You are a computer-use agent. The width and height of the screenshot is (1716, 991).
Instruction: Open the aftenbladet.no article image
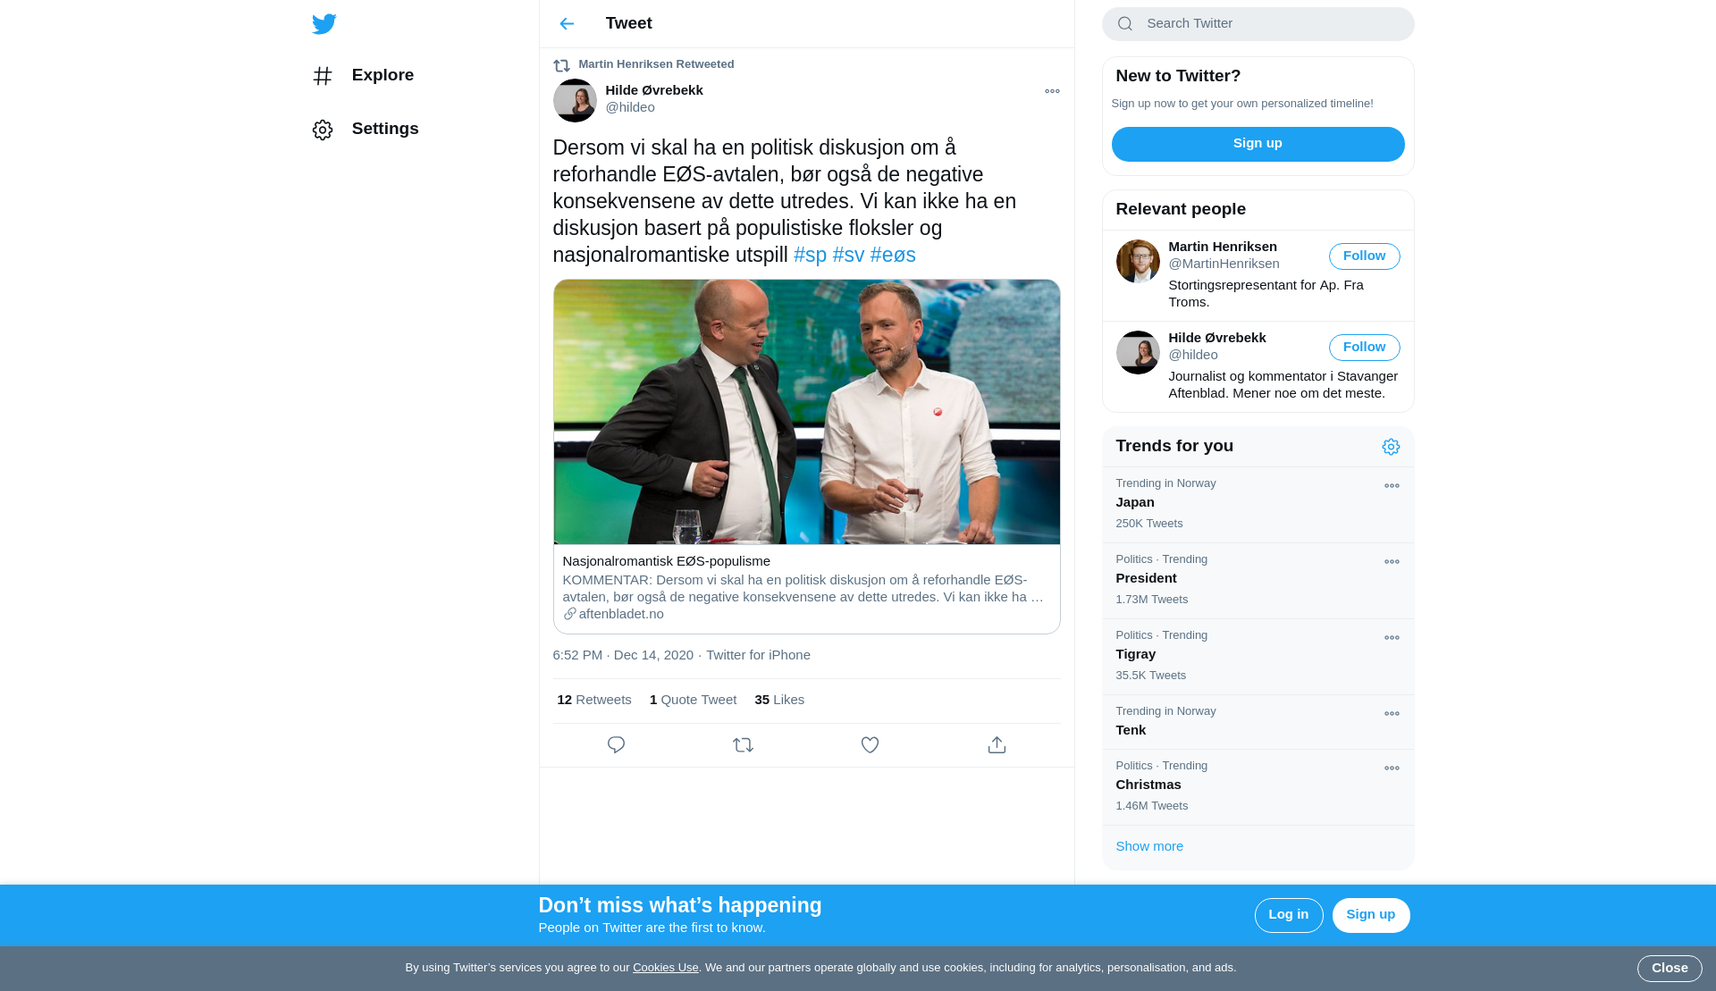(x=806, y=412)
